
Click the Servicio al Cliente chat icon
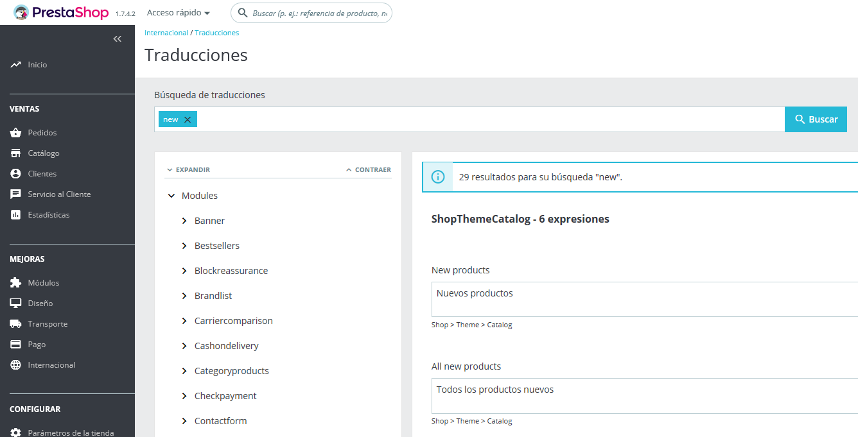(x=16, y=194)
